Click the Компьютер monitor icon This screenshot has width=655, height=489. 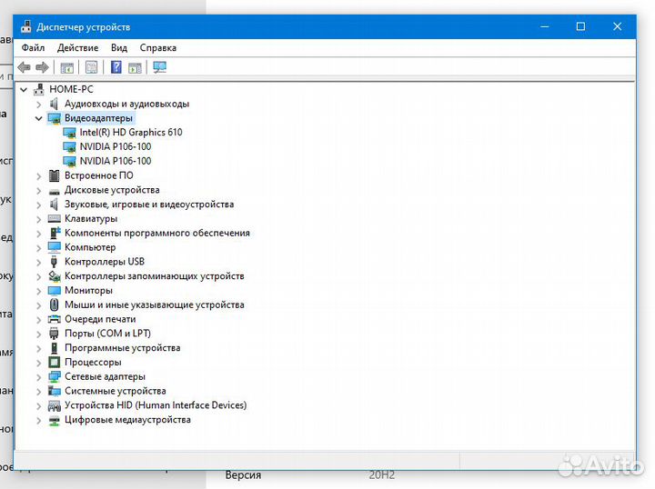(x=55, y=247)
